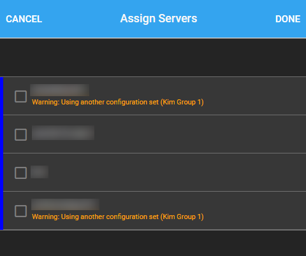
Task: Click the empty dark area below server list
Action: pyautogui.click(x=153, y=243)
